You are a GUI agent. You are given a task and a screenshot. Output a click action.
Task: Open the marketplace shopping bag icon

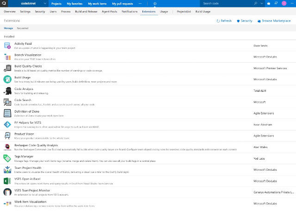click(269, 3)
